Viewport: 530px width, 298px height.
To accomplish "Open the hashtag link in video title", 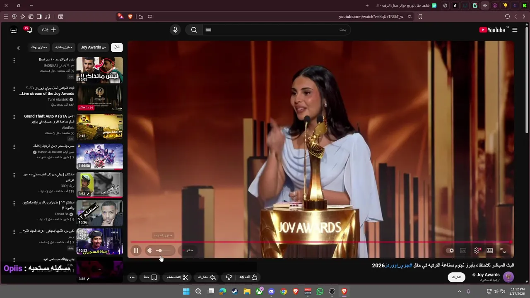I will click(x=399, y=265).
